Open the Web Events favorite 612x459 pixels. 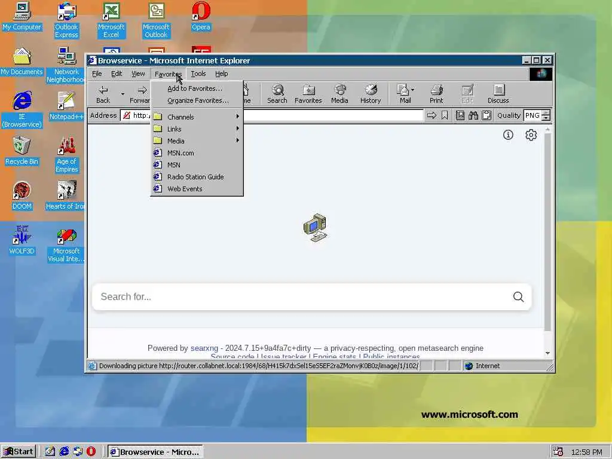click(x=197, y=189)
